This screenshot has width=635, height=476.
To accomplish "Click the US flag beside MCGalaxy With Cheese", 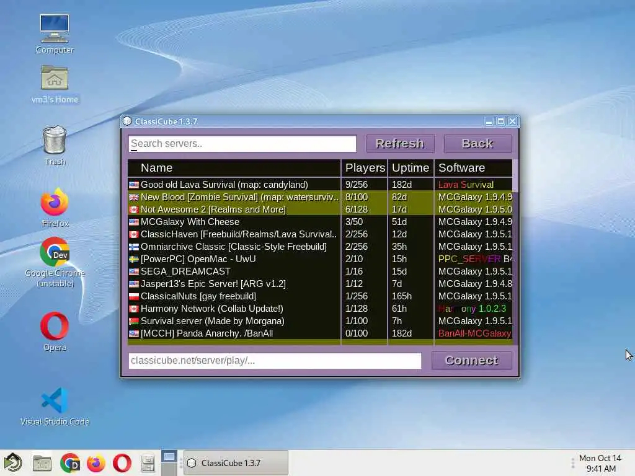I will click(x=134, y=223).
